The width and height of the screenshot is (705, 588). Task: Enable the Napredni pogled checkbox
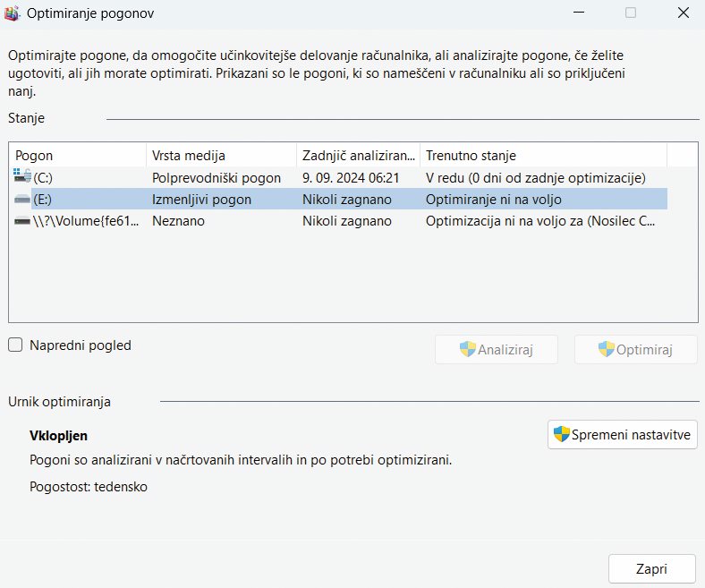pyautogui.click(x=15, y=345)
